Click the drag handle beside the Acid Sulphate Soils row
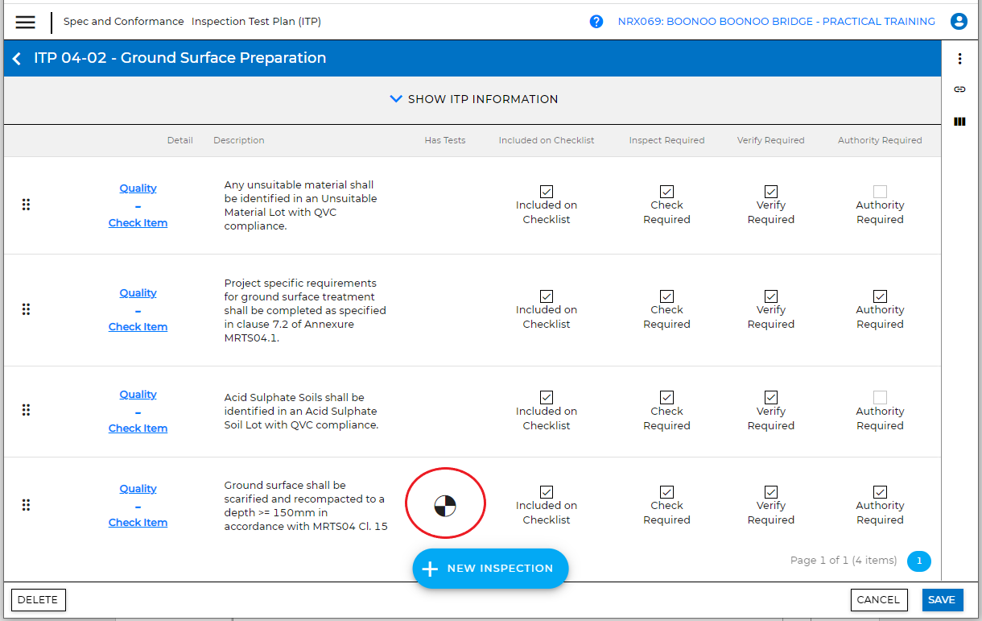 tap(26, 410)
